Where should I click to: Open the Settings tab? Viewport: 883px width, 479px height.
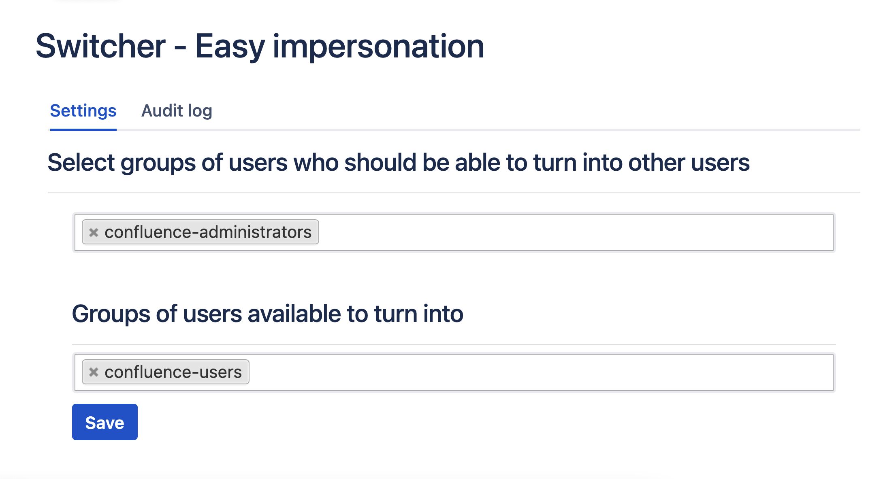point(83,111)
